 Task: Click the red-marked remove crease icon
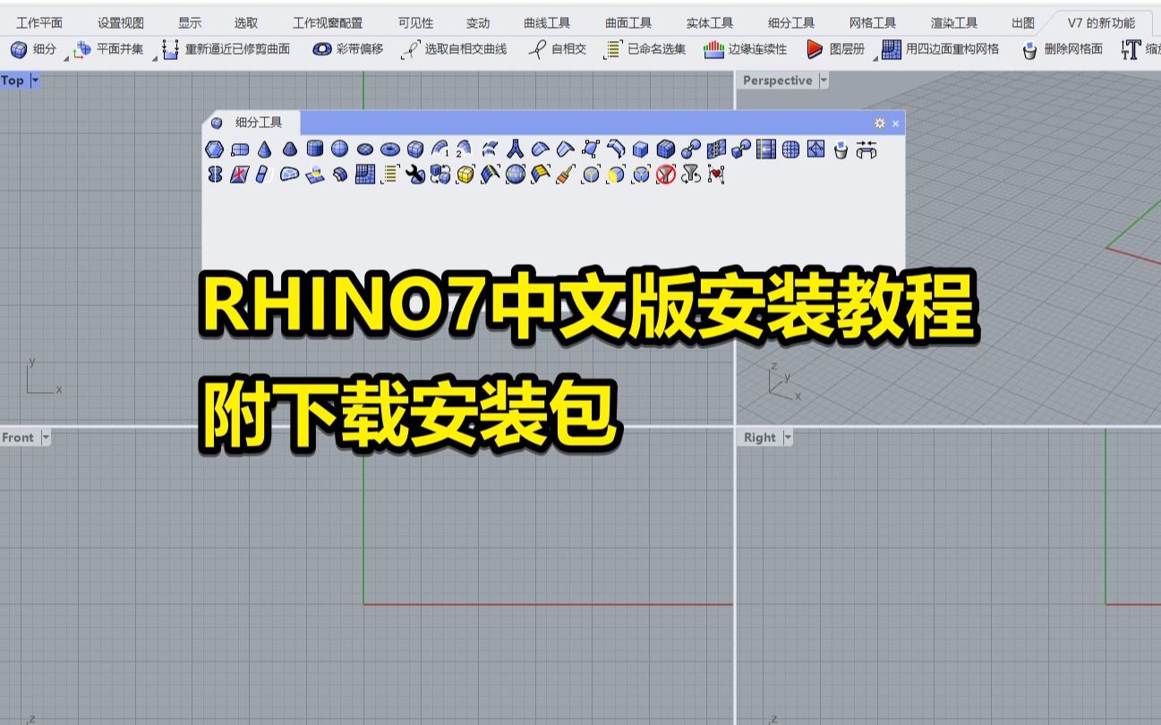(240, 175)
